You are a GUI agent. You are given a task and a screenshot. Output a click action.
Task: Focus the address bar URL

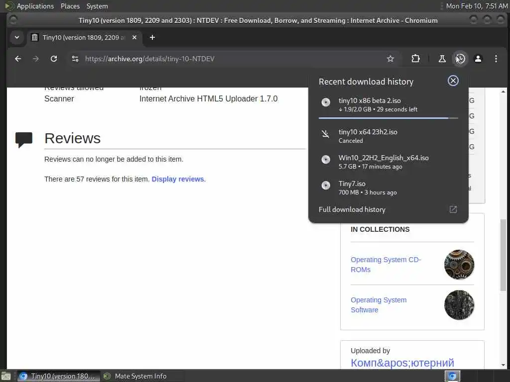coord(149,59)
